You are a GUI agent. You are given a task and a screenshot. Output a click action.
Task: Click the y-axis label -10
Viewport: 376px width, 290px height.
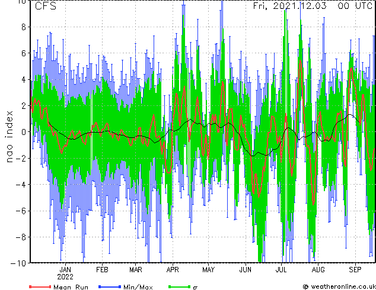(x=18, y=263)
